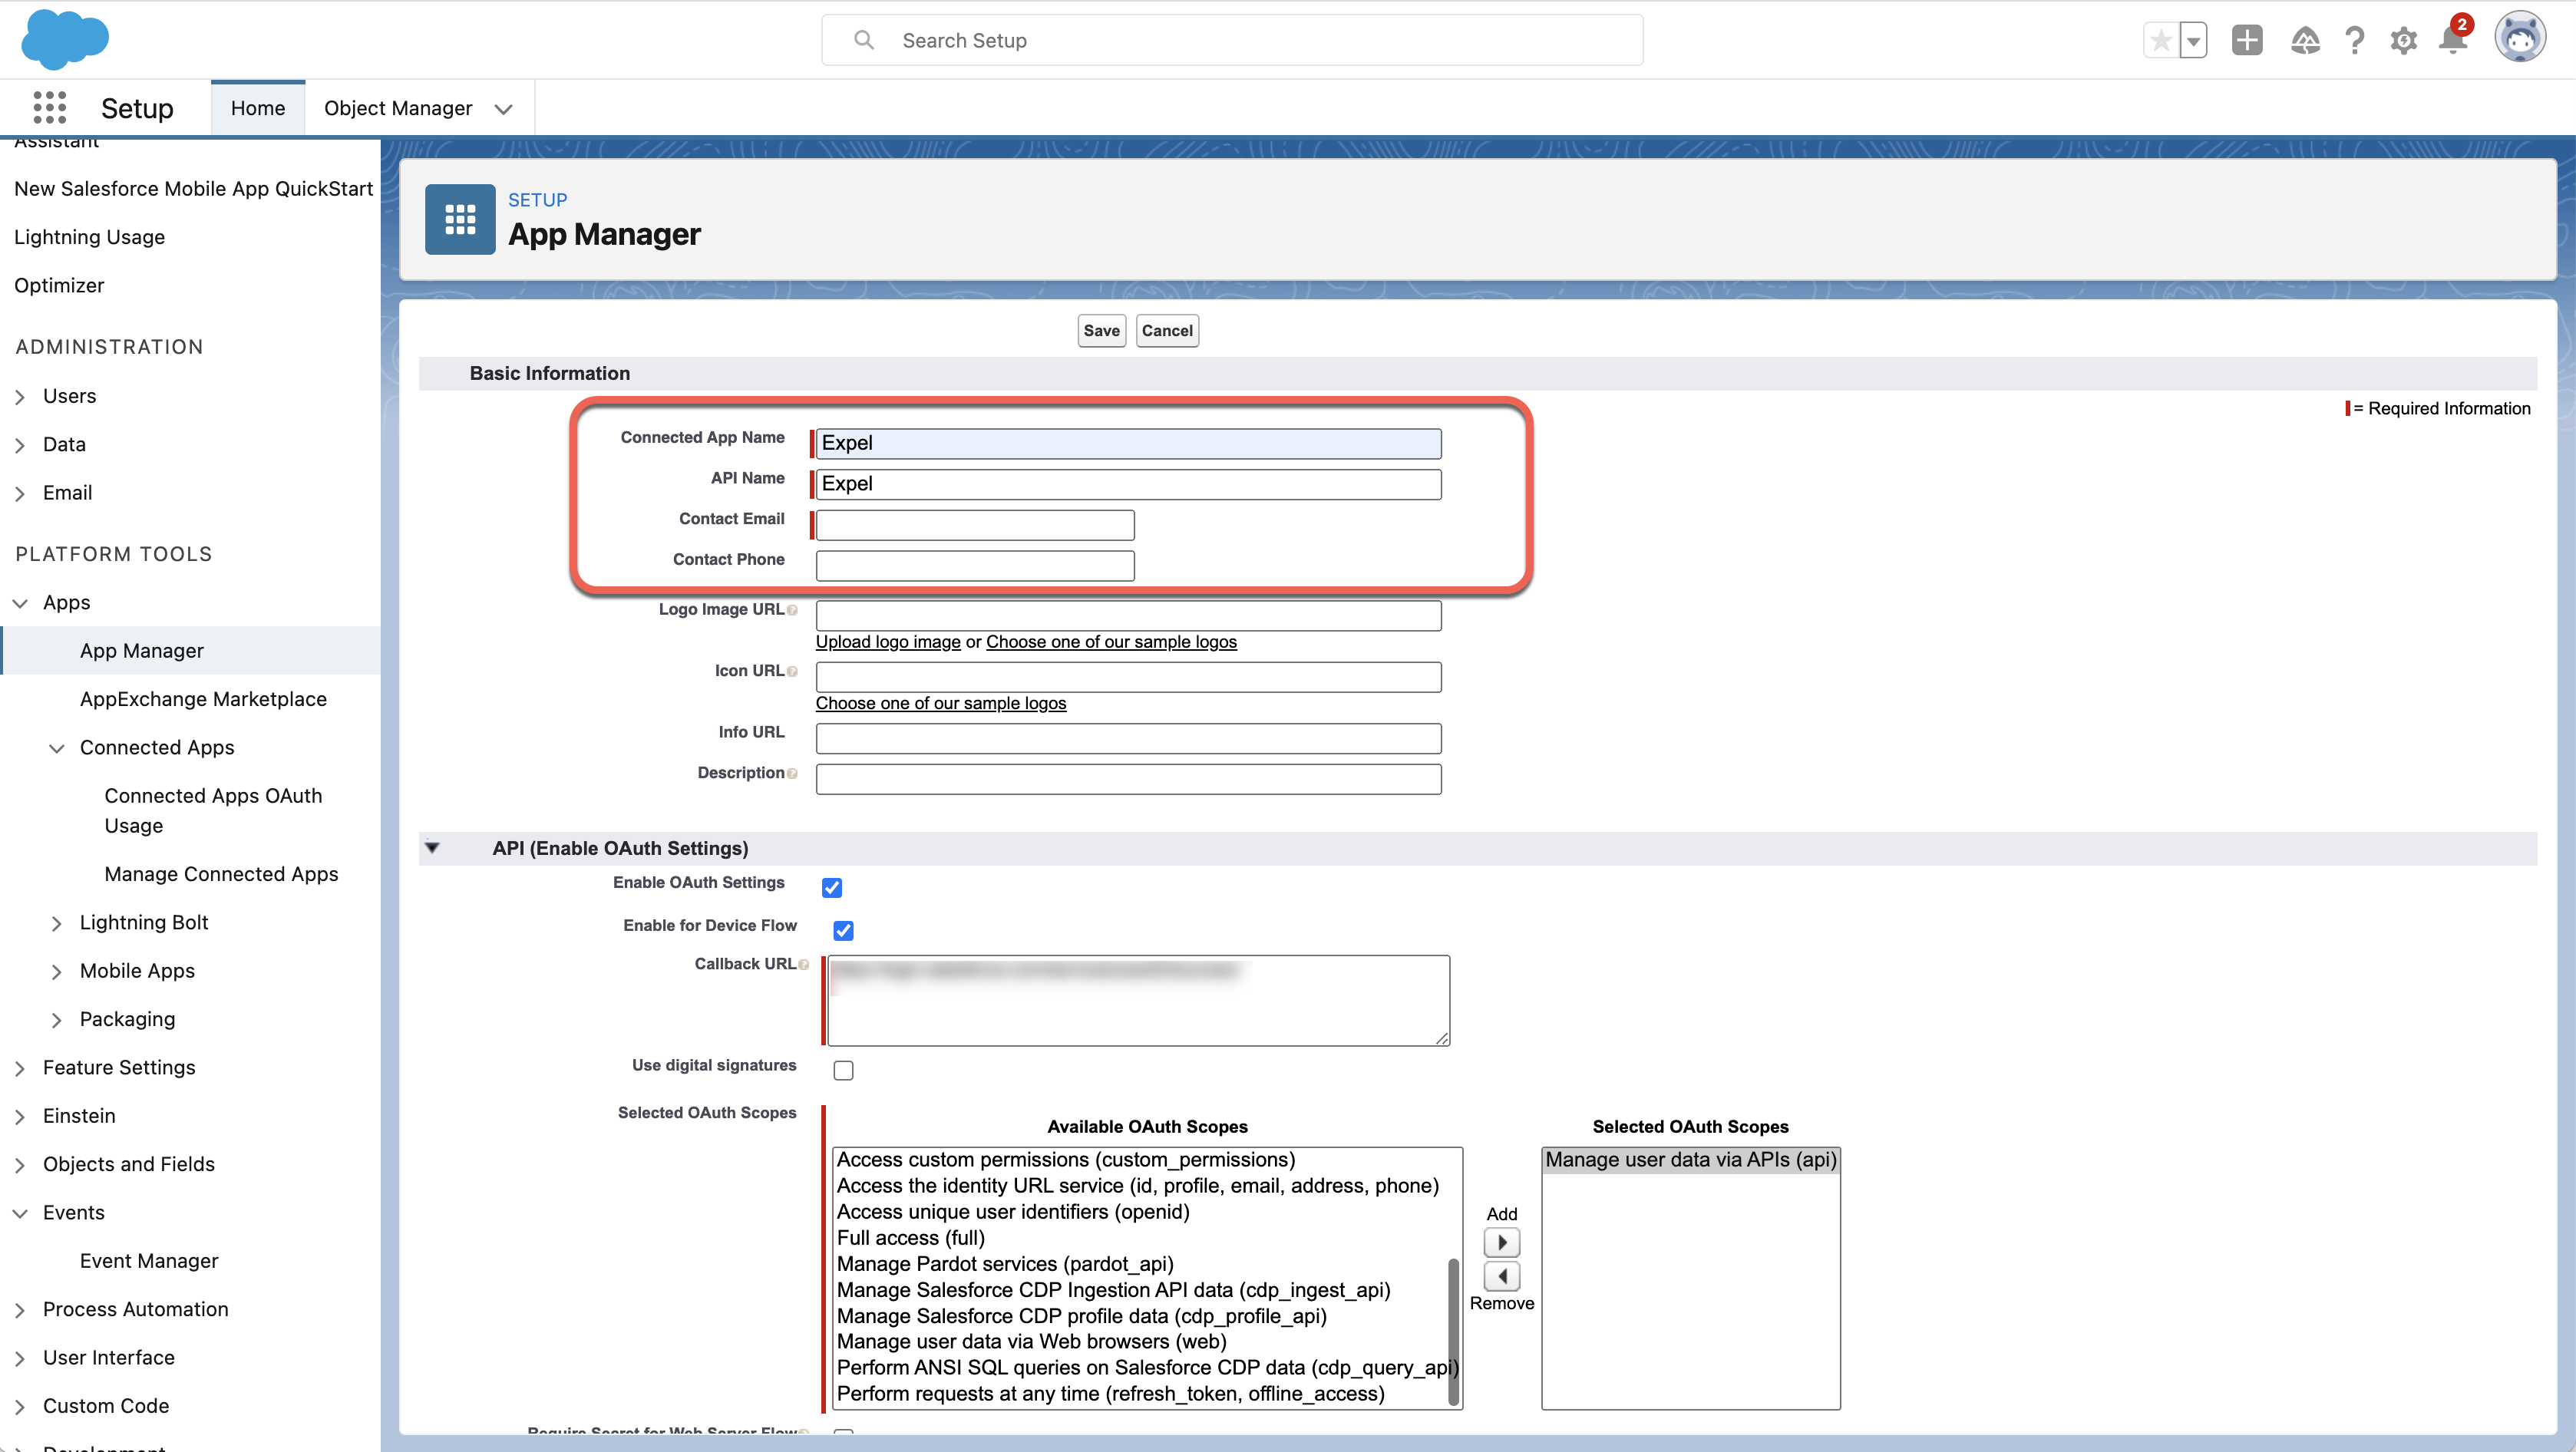Click the Description input field
Image resolution: width=2576 pixels, height=1452 pixels.
[x=1129, y=780]
